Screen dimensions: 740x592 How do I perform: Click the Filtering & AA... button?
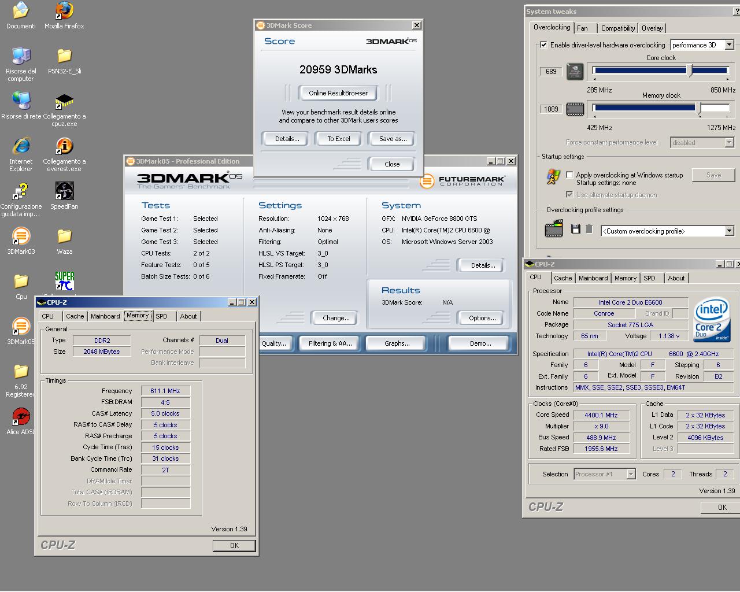(330, 343)
